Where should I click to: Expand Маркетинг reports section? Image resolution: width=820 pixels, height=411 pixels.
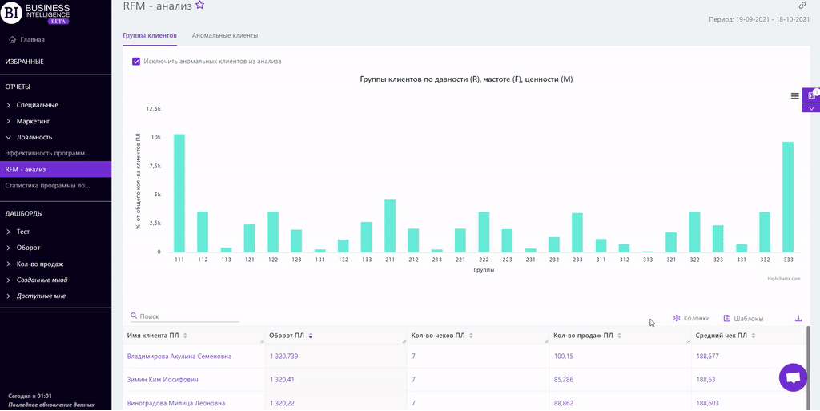[x=33, y=121]
